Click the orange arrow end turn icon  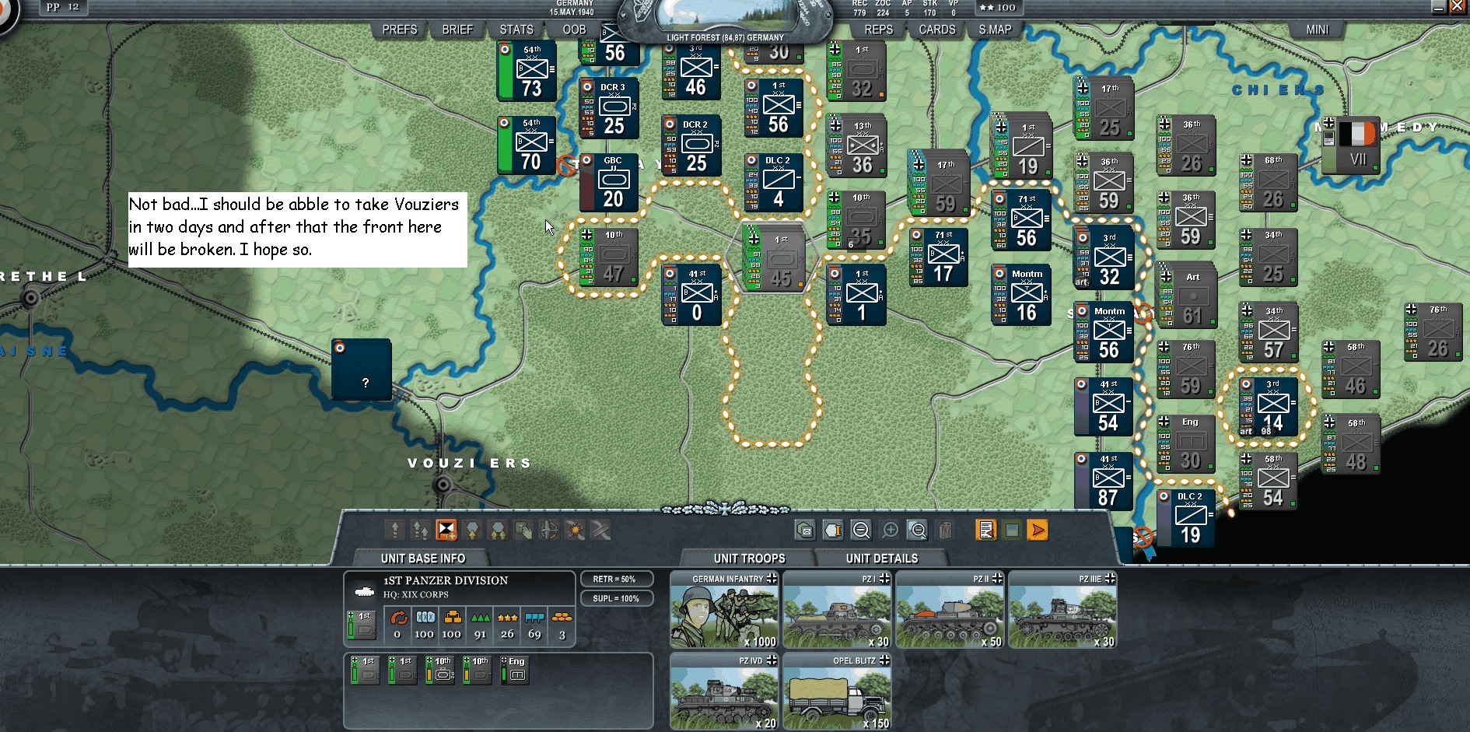pyautogui.click(x=1038, y=531)
